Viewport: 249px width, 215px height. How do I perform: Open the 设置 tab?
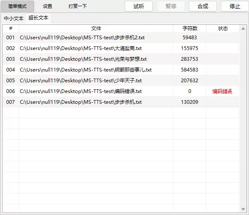pyautogui.click(x=47, y=6)
